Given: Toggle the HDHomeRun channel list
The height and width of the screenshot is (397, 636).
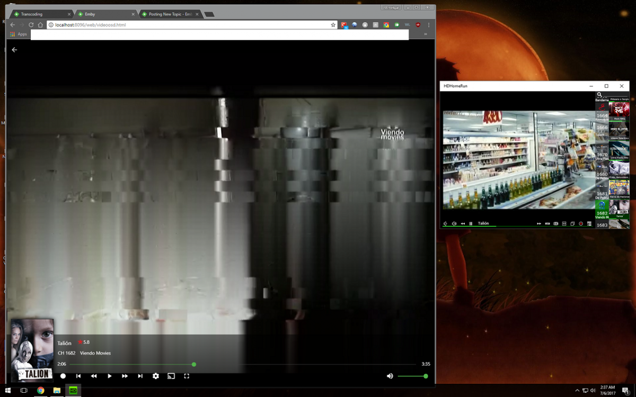Looking at the screenshot, I should click(x=589, y=223).
